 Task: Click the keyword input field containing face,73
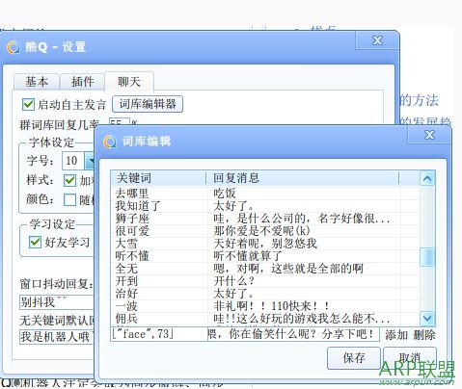tap(159, 334)
